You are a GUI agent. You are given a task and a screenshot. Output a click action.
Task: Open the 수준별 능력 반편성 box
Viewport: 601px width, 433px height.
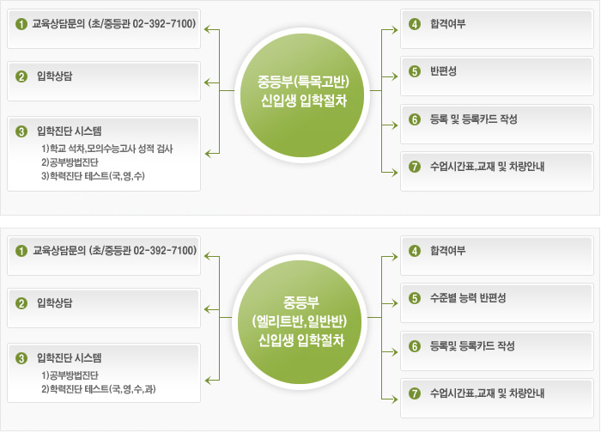(497, 303)
